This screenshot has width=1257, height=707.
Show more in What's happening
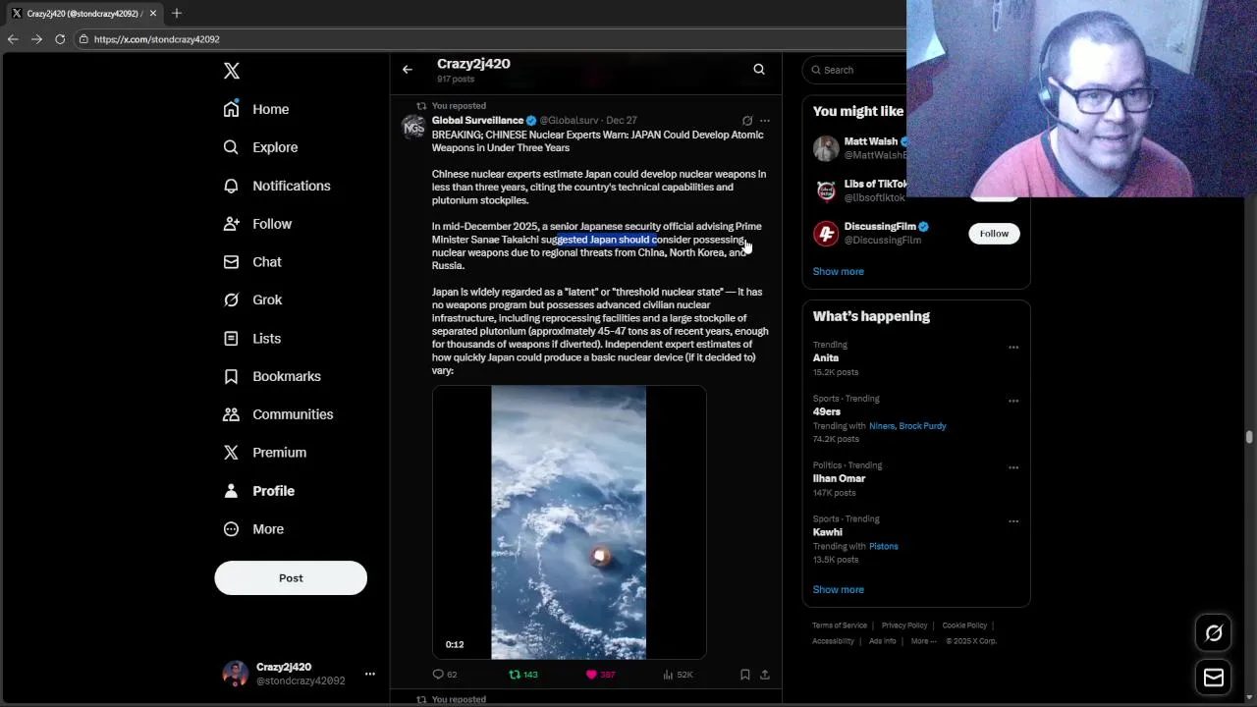click(x=838, y=589)
